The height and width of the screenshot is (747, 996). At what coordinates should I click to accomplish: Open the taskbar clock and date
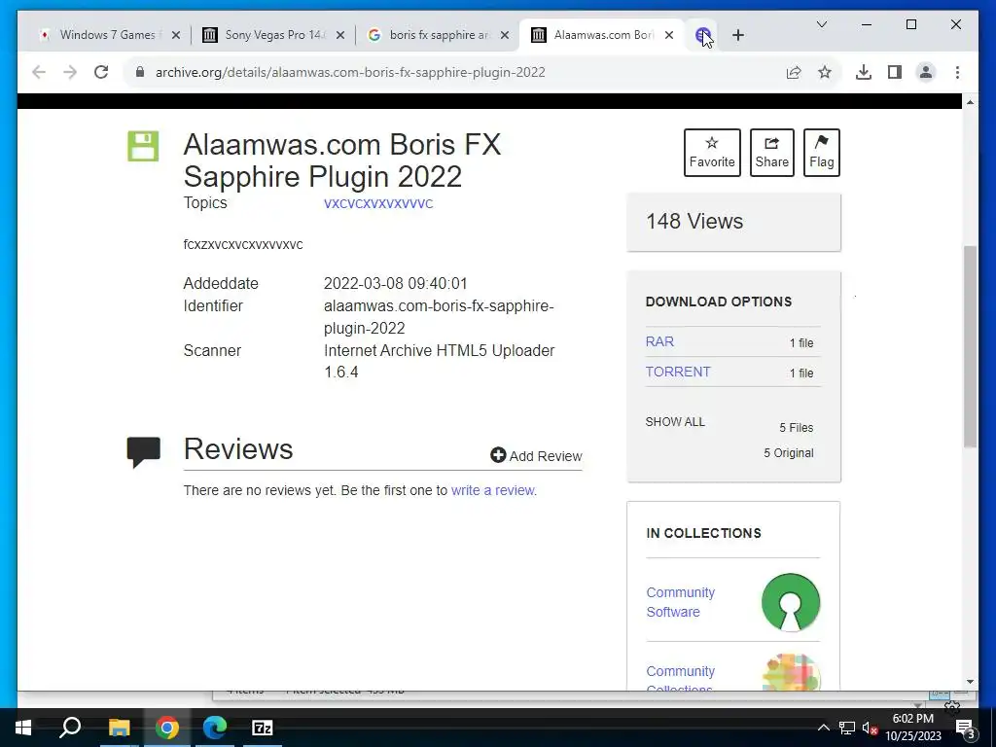[912, 728]
